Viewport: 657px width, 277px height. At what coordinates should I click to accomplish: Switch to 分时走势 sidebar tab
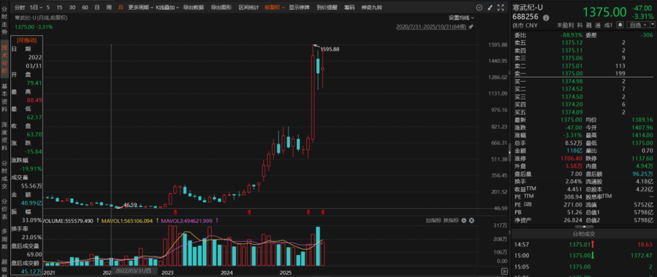(4, 24)
